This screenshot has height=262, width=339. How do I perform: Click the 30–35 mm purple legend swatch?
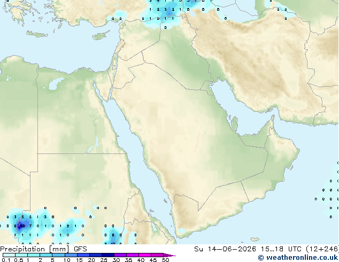coord(120,255)
